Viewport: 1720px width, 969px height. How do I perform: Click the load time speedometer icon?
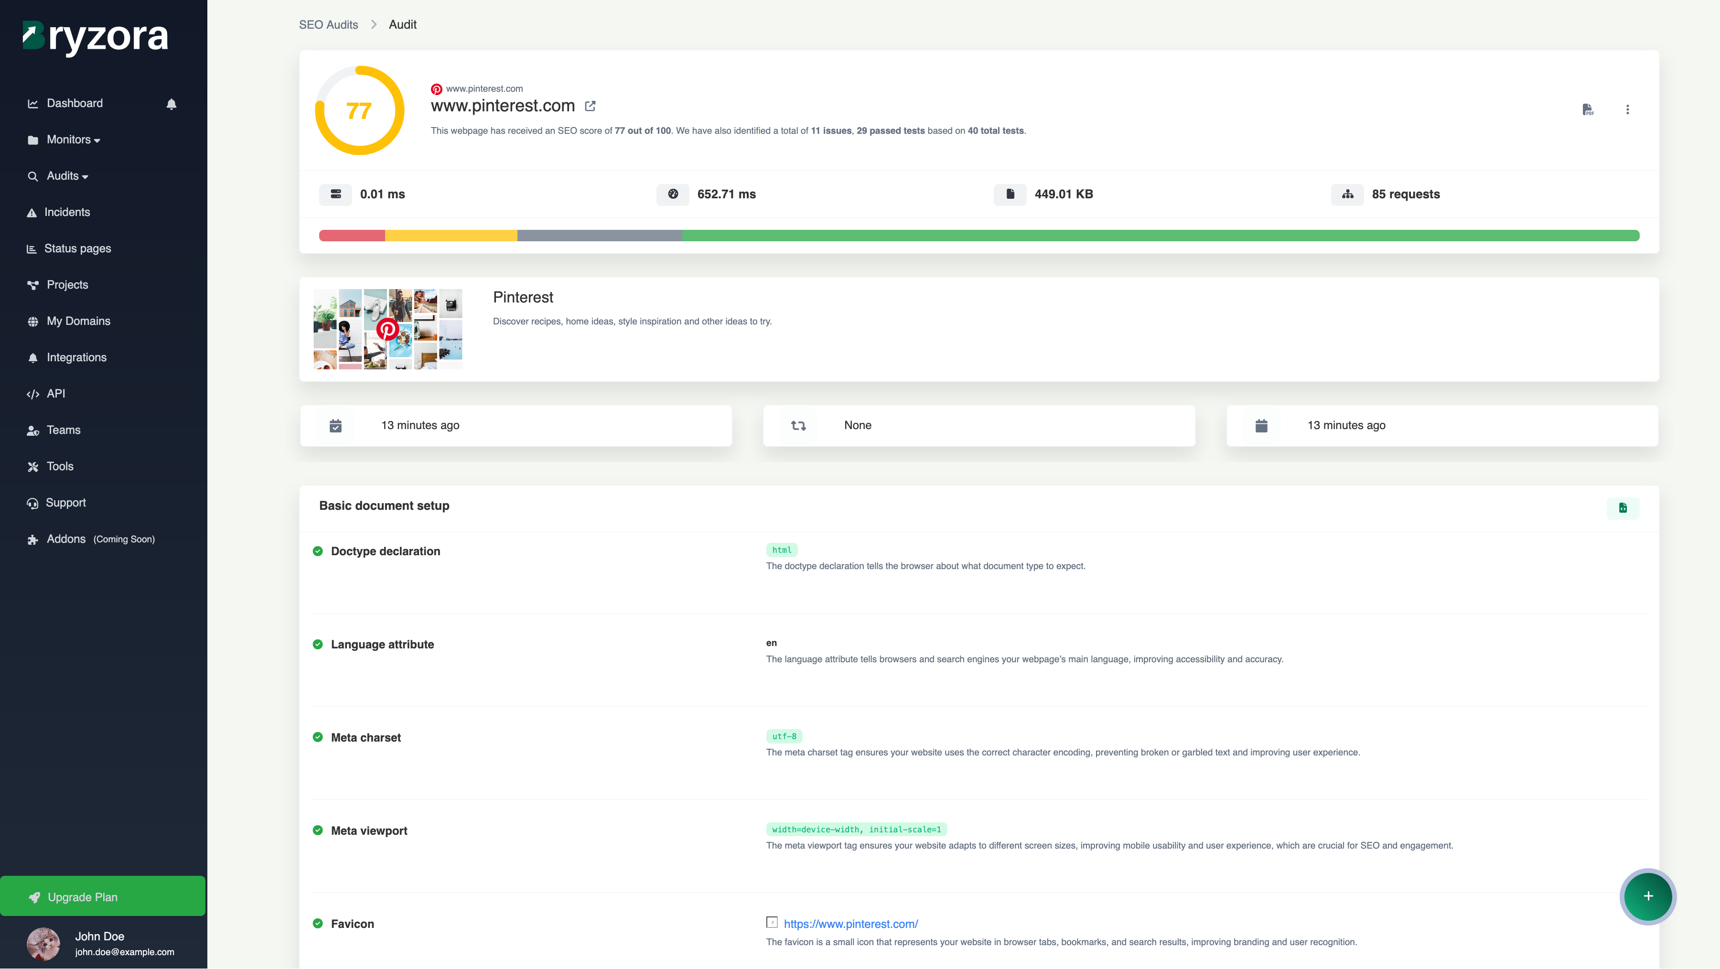(x=673, y=194)
